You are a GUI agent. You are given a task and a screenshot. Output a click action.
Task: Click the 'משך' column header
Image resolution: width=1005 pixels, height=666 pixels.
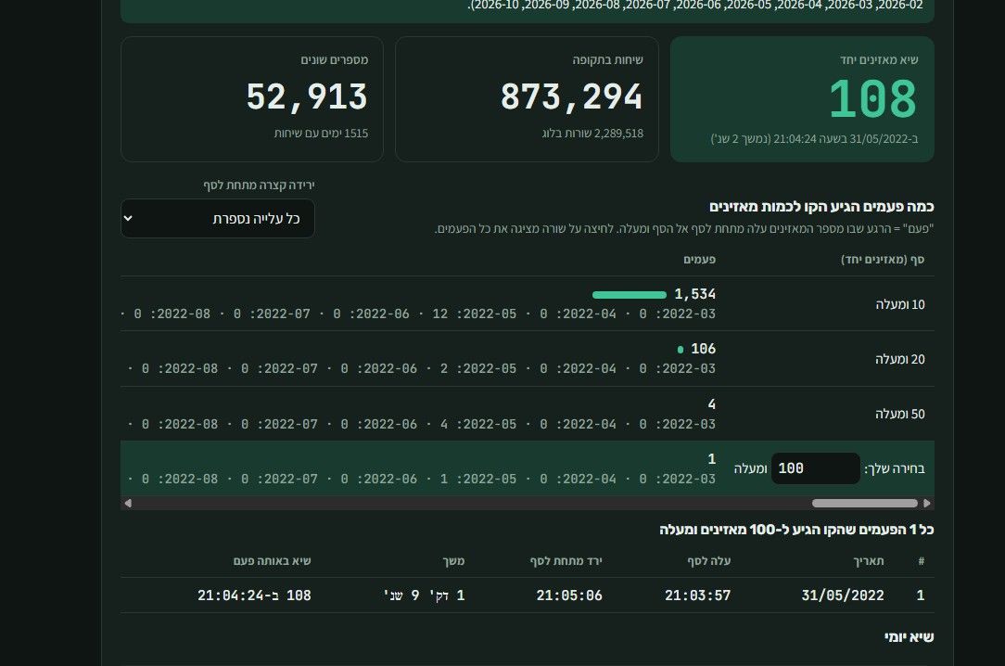pyautogui.click(x=453, y=561)
